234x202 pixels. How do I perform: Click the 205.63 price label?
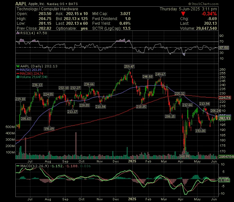26,119
